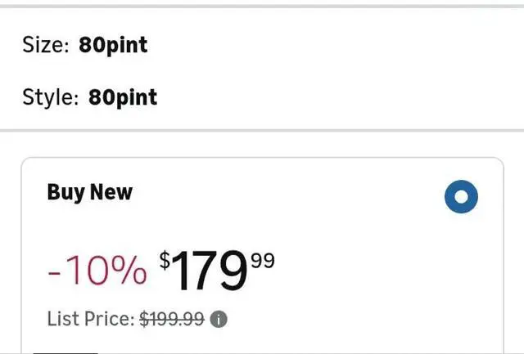Image resolution: width=524 pixels, height=354 pixels.
Task: Click the Buy New heading
Action: click(89, 192)
